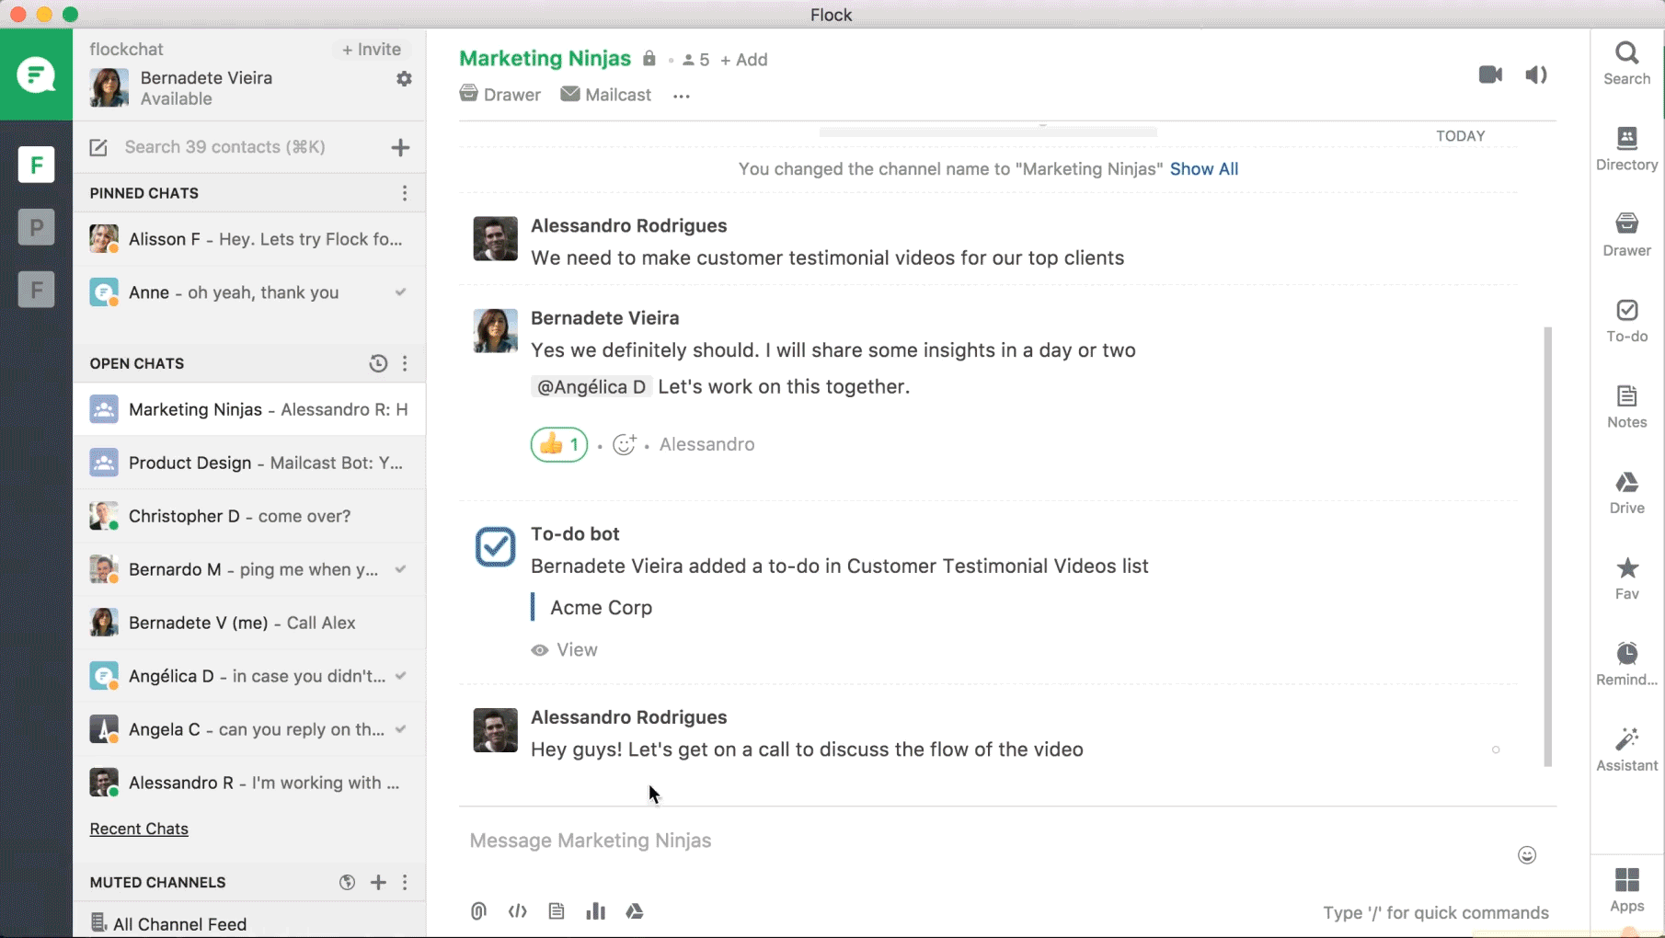Click the plus icon beside contact search

click(x=400, y=147)
